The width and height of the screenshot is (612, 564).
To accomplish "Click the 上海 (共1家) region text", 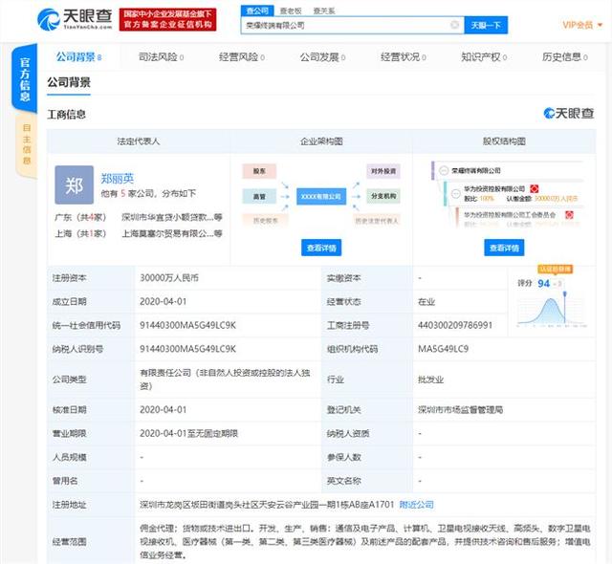I will [x=80, y=233].
